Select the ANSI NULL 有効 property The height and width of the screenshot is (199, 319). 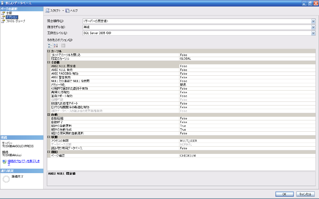pyautogui.click(x=183, y=70)
